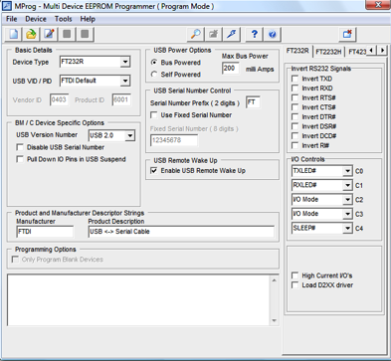Click the New blank template icon

tap(13, 34)
